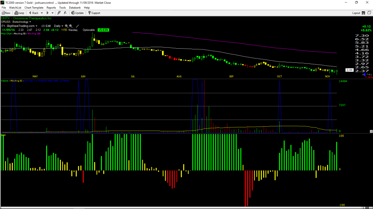Open the WatchList menu

[x=15, y=8]
